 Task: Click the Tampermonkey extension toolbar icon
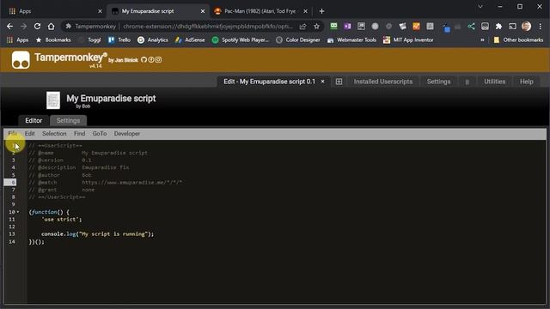coord(485,26)
